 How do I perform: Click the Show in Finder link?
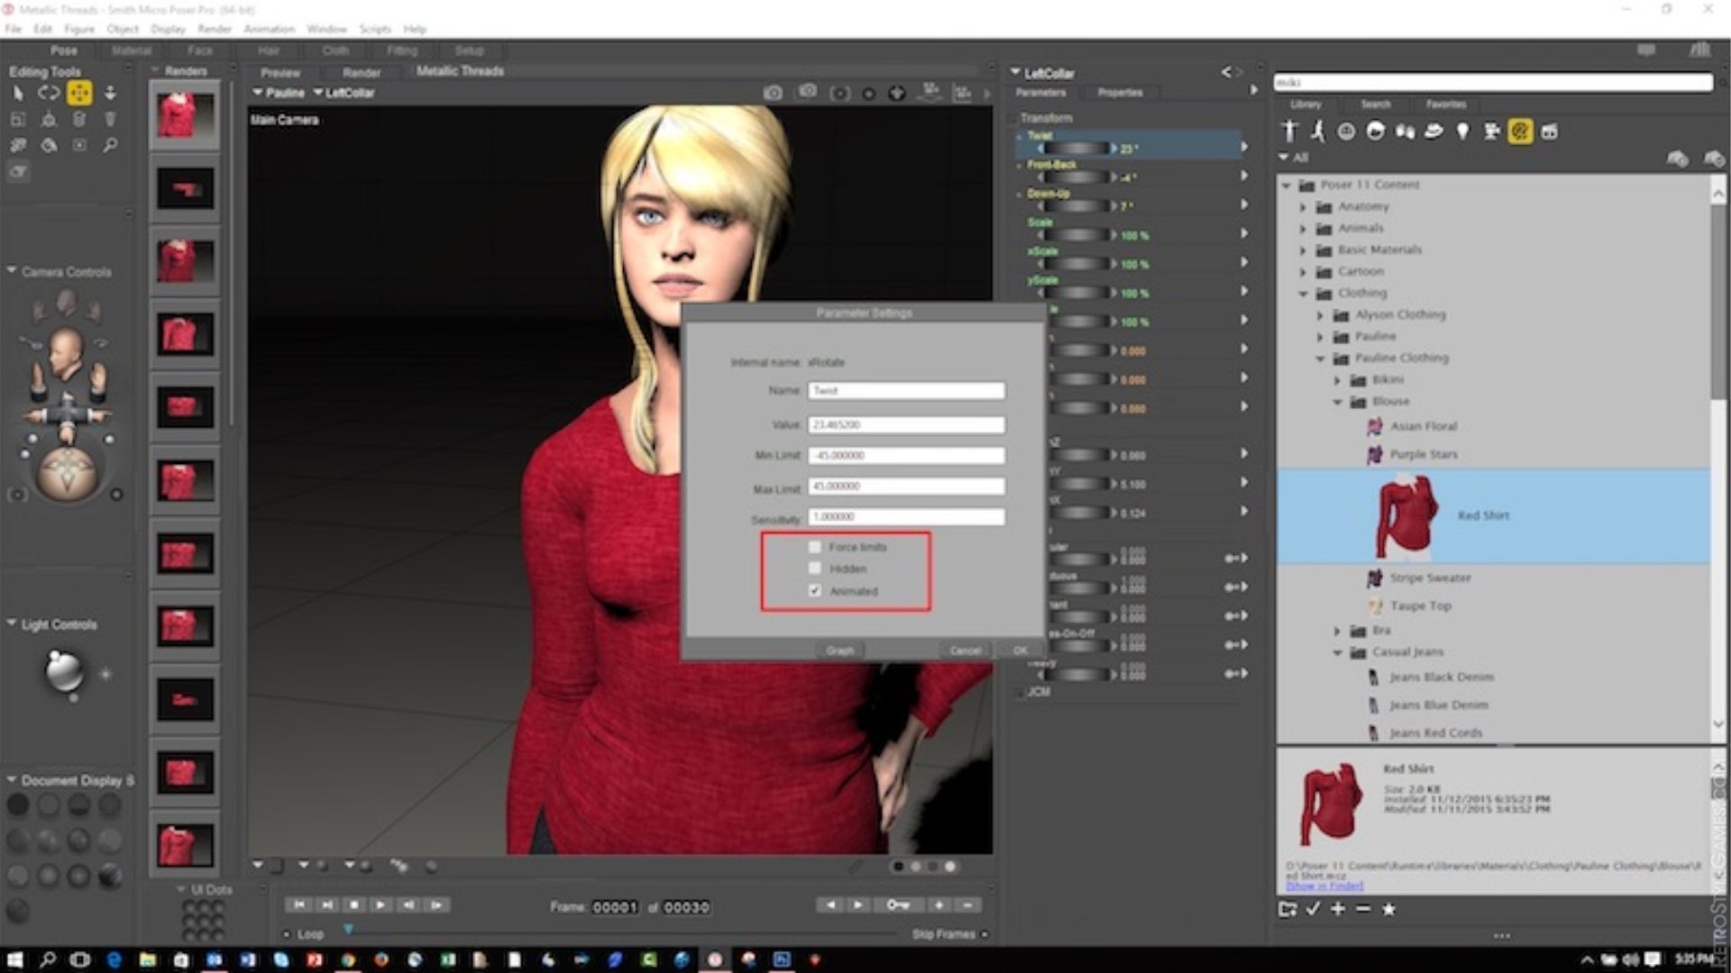pos(1324,887)
